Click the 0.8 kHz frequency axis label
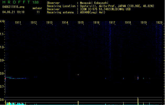The image size is (165, 105). click(x=2, y=73)
